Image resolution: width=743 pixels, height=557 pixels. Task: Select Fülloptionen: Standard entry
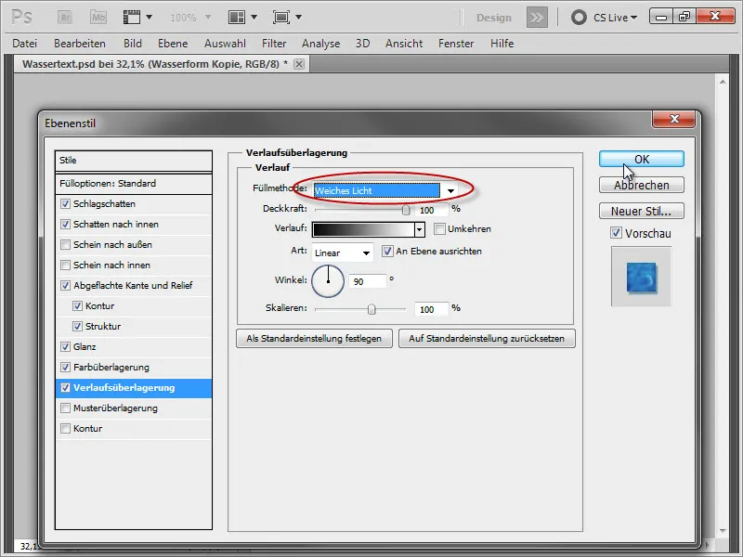133,184
